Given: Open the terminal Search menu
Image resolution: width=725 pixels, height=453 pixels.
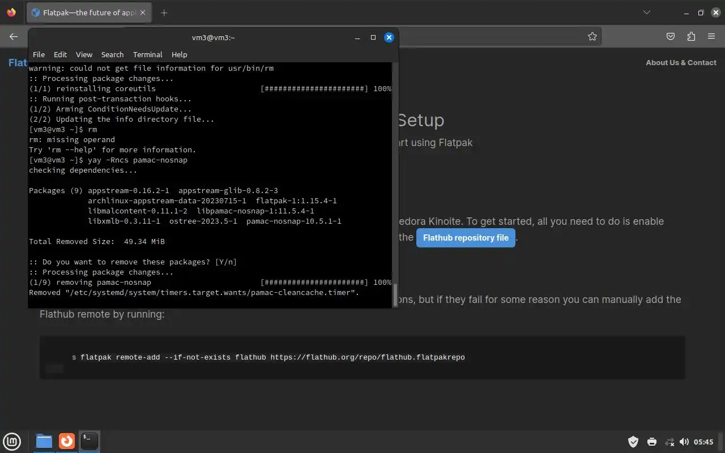Looking at the screenshot, I should click(x=112, y=54).
